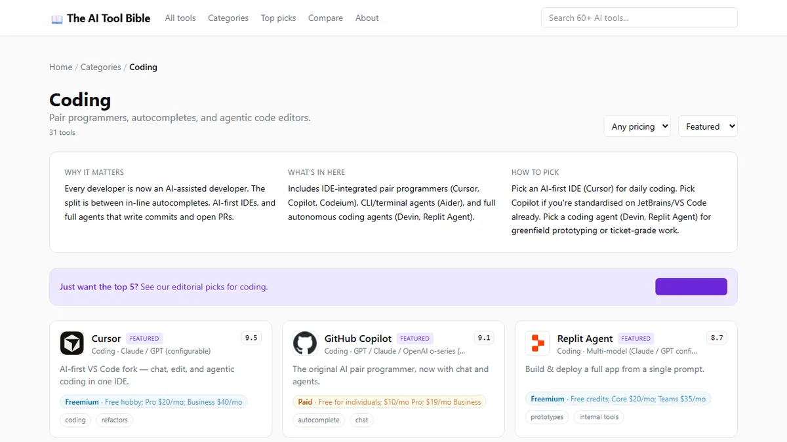
Task: Pick the internal tools tag
Action: tap(599, 416)
